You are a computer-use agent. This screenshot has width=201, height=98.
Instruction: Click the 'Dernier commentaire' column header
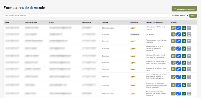[155, 22]
